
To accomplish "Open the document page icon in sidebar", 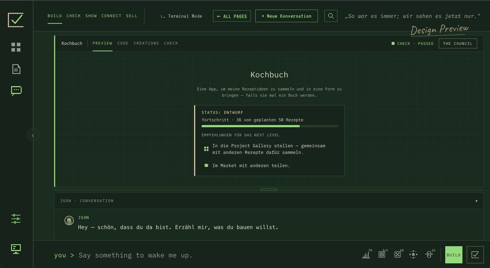I will pos(16,69).
